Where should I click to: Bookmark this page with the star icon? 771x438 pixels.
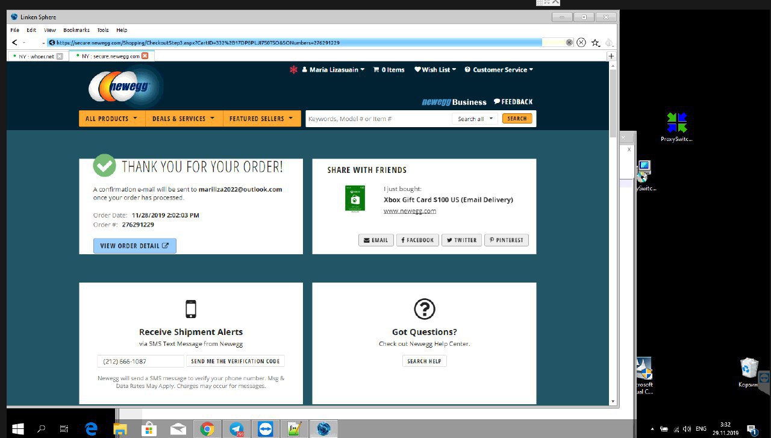[x=595, y=43]
